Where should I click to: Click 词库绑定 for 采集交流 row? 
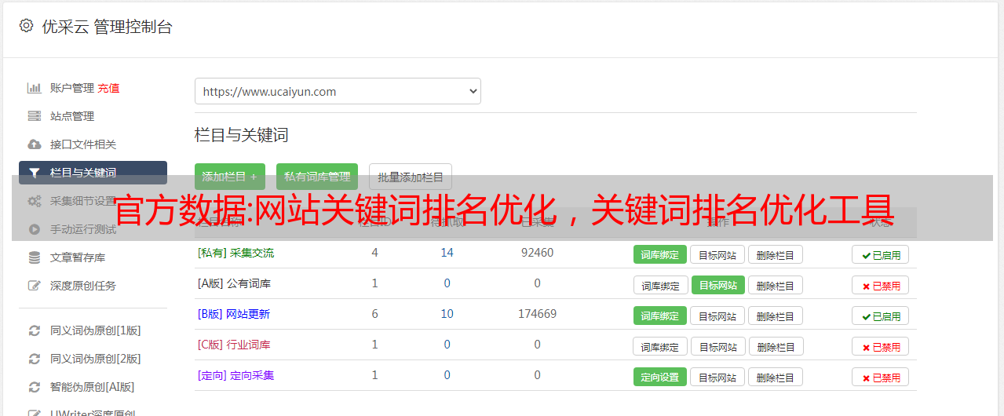tap(660, 254)
